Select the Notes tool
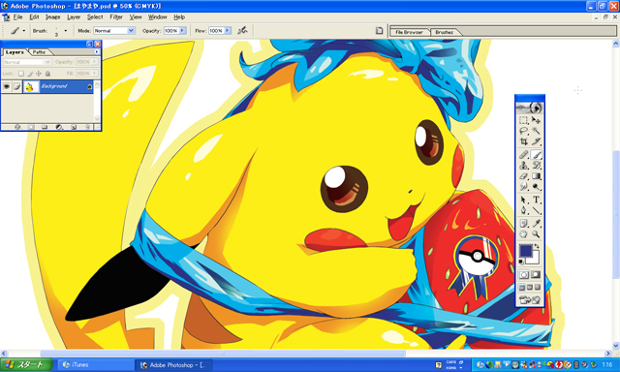This screenshot has width=620, height=372. [x=524, y=224]
